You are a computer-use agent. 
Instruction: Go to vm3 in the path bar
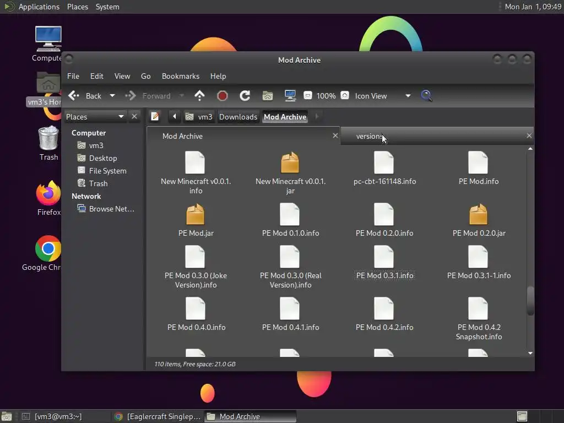(199, 117)
